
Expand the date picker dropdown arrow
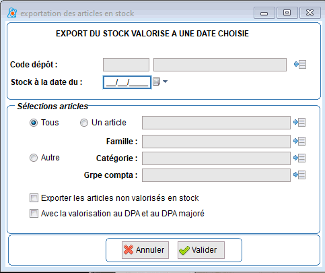pyautogui.click(x=165, y=82)
